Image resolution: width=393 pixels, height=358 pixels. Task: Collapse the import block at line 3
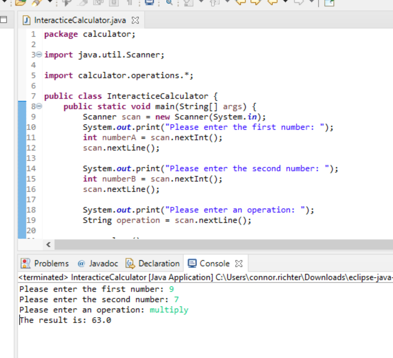coord(39,55)
